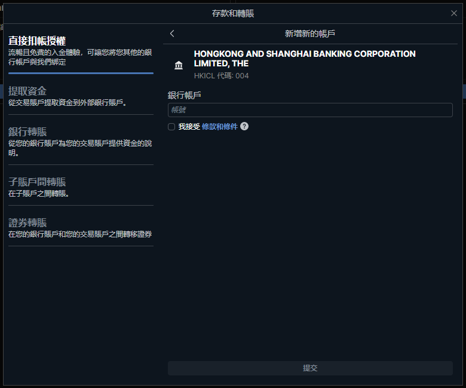Go back with the left chevron arrow

172,33
